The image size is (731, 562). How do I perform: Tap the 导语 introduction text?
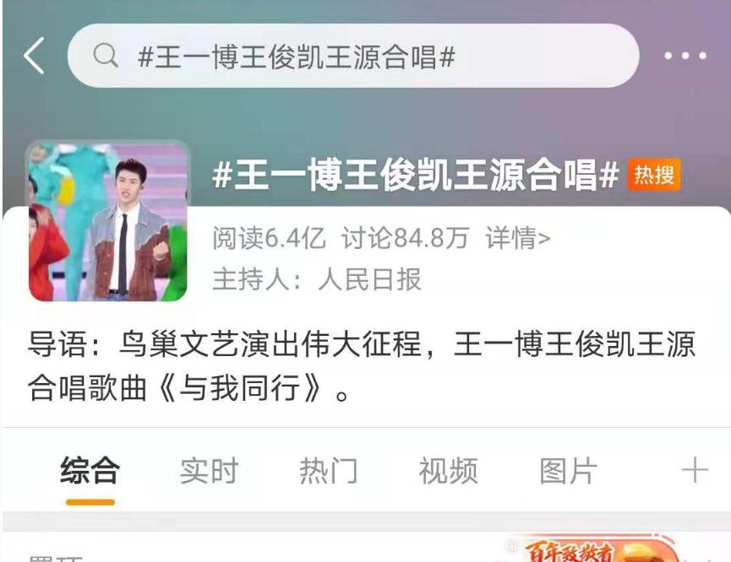[362, 366]
